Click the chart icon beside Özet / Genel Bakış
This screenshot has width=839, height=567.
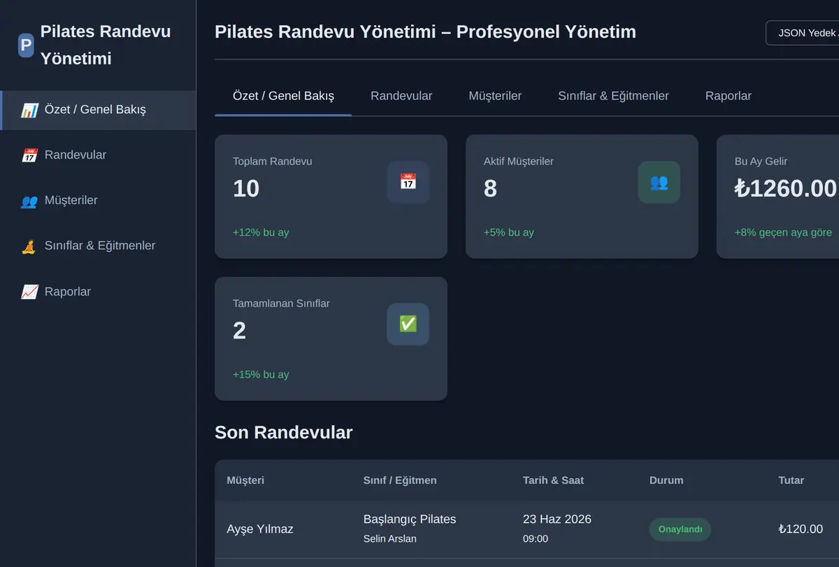click(x=29, y=110)
